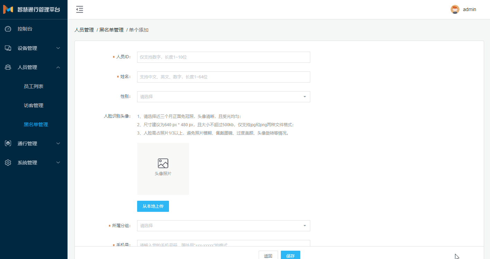
Task: Open the 所属分组 dropdown
Action: [223, 226]
